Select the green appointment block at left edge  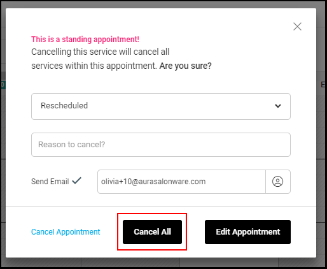pyautogui.click(x=3, y=85)
